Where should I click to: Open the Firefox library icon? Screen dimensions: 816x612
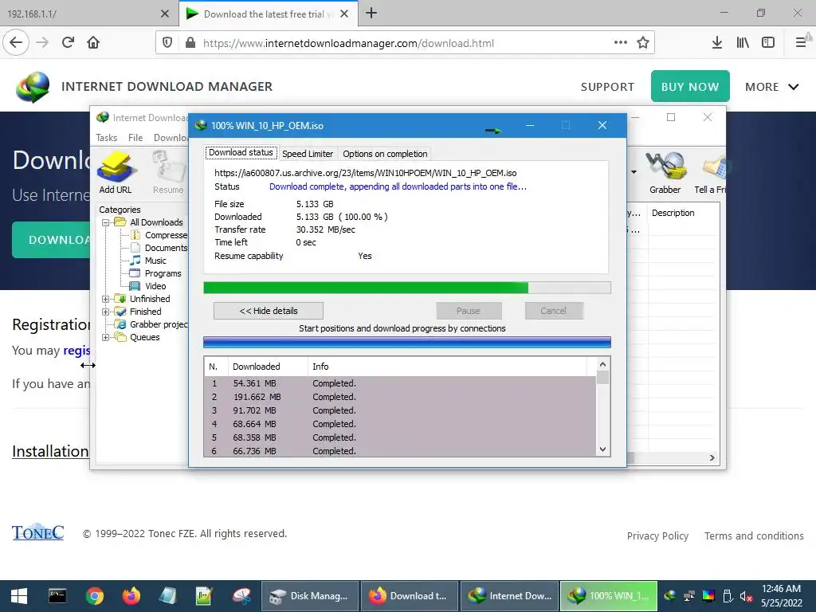point(743,43)
